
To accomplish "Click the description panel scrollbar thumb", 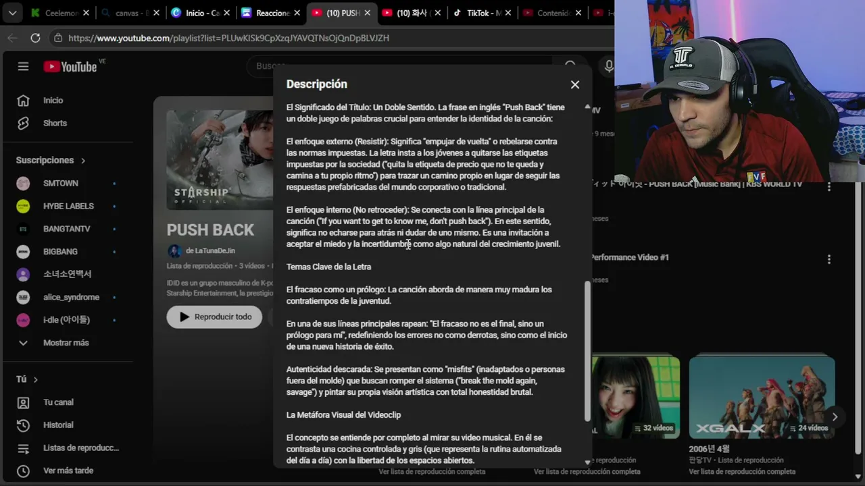I will coord(587,351).
